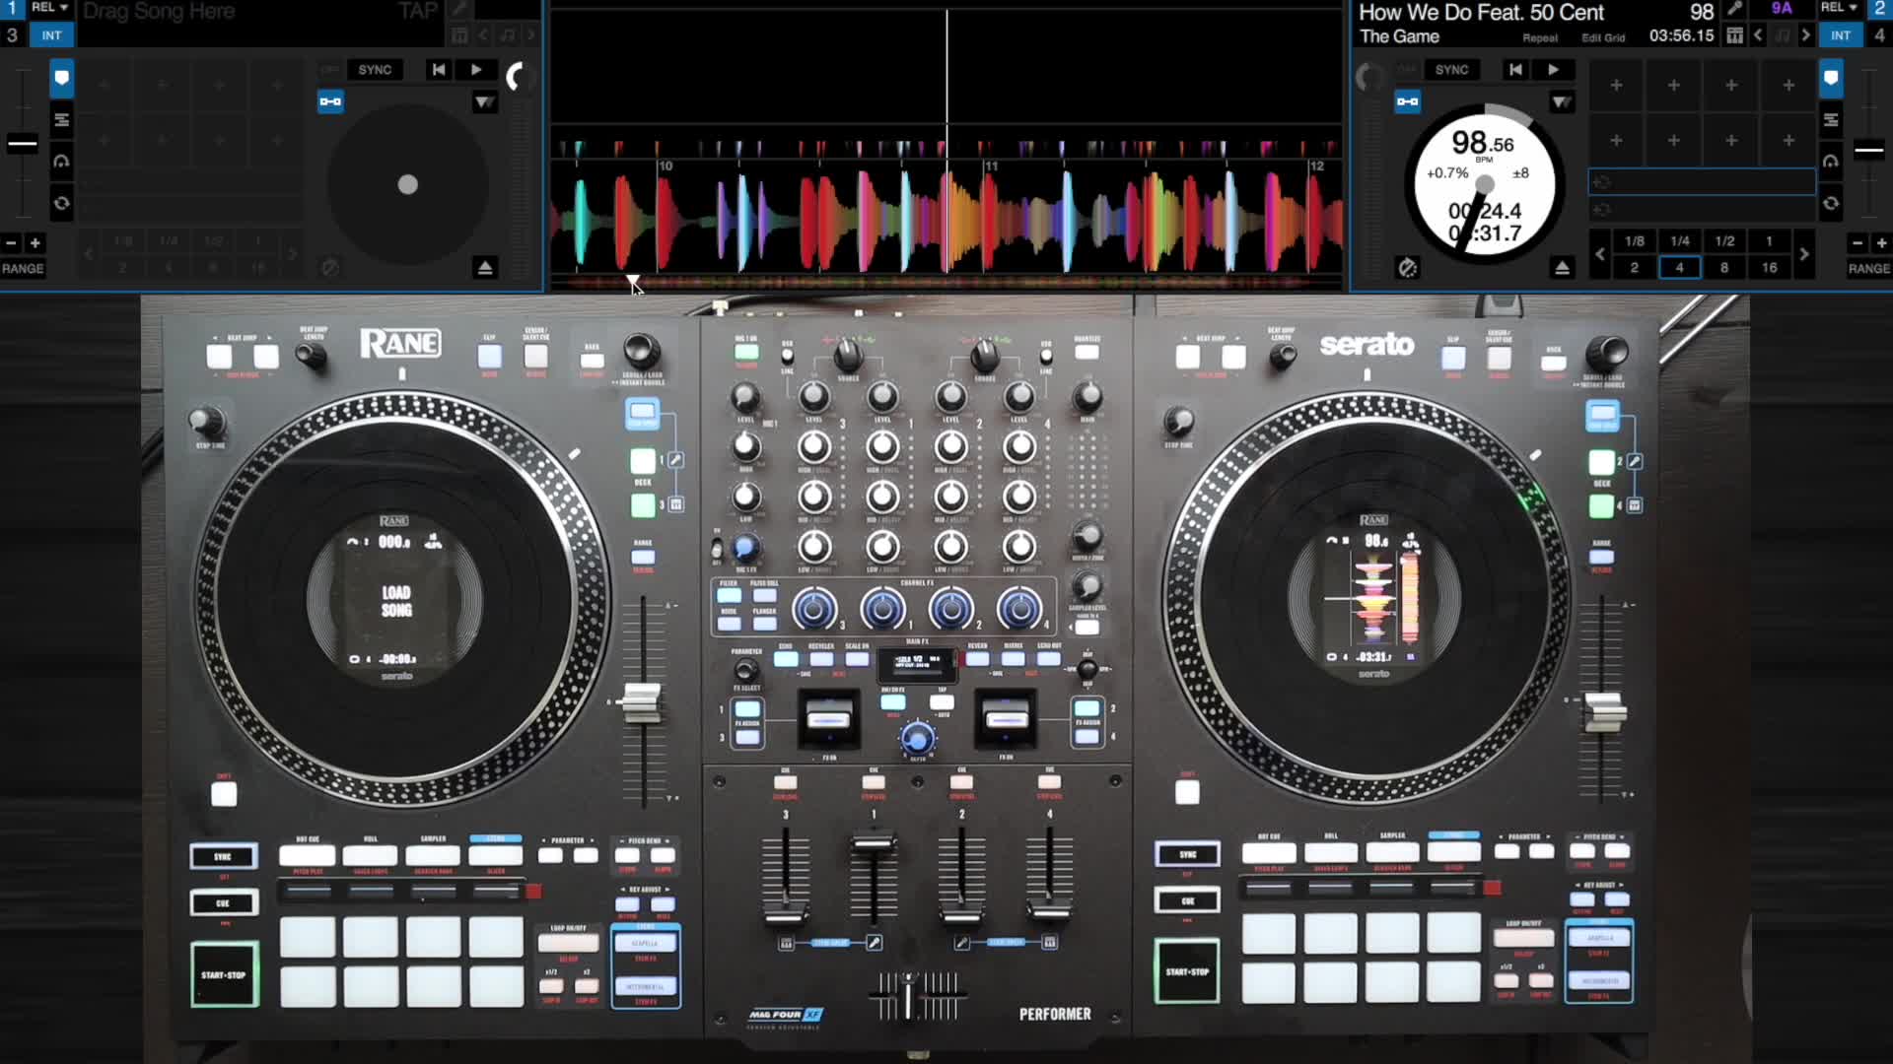Set a 1/8 beat auto loop
1893x1064 pixels.
(1635, 241)
